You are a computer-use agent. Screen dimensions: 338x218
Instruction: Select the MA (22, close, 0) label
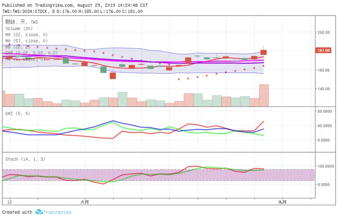(26, 35)
